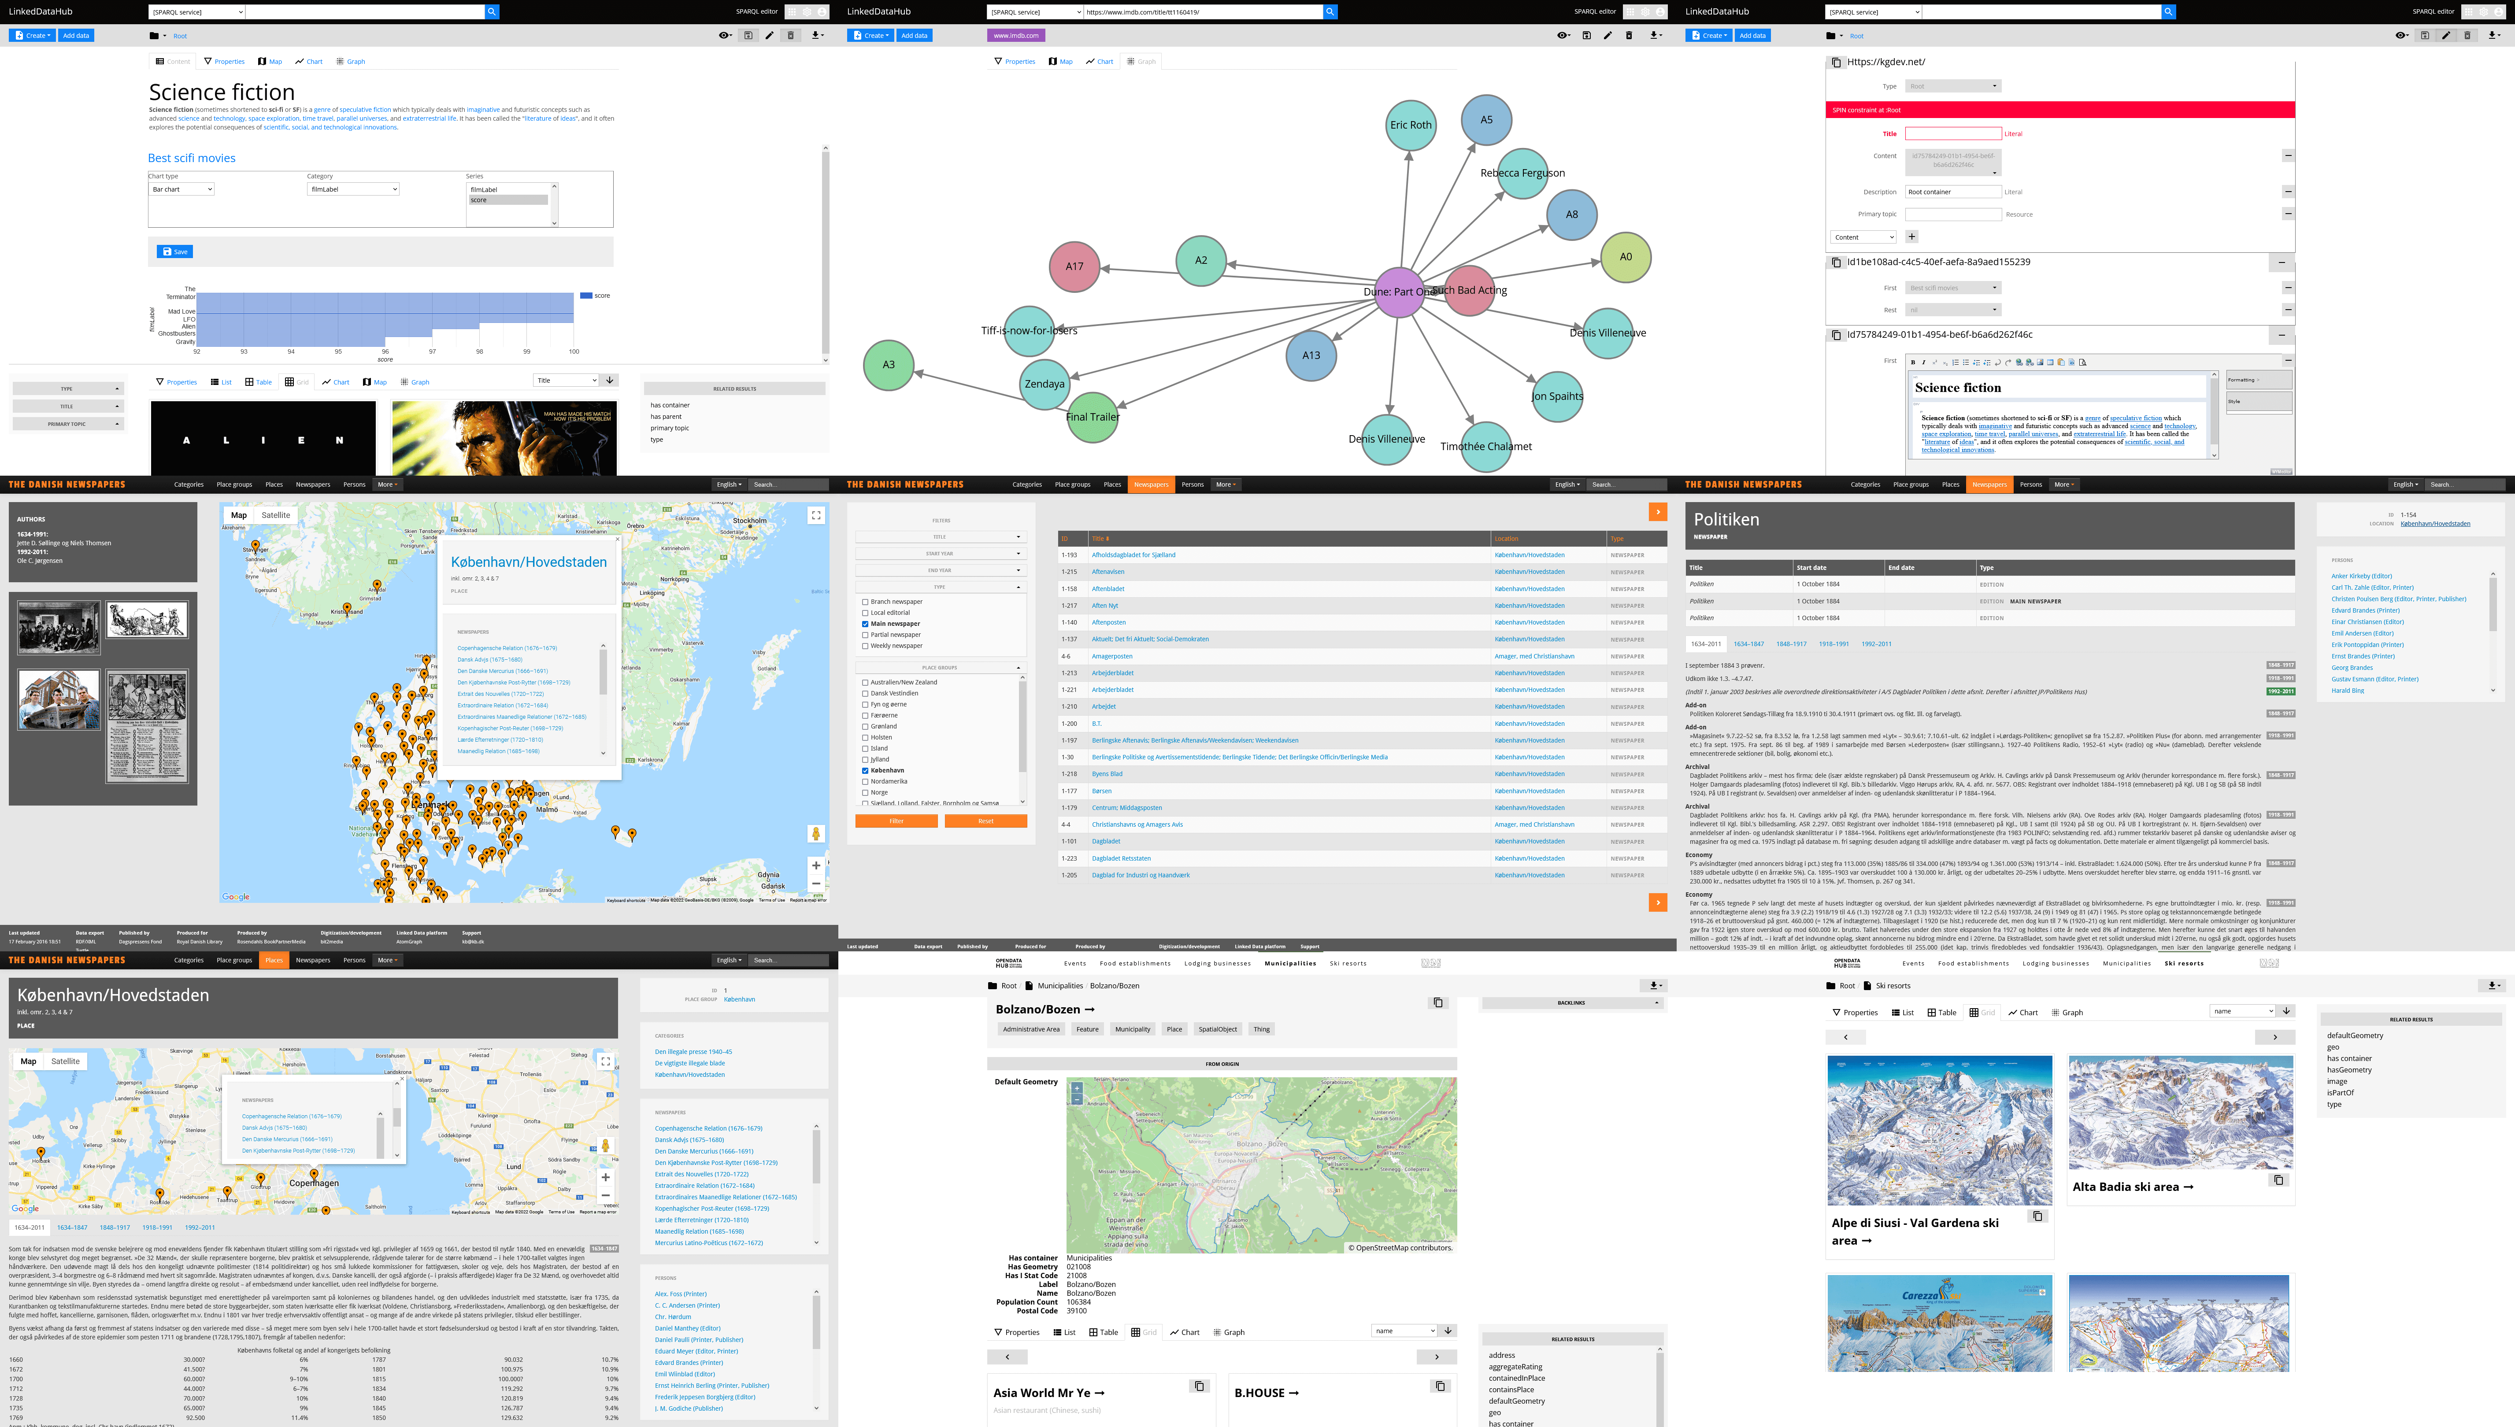
Task: Click Add data button in Dune graph panel
Action: point(915,35)
